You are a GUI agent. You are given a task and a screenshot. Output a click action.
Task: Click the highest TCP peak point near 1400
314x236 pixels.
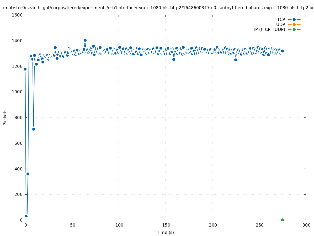tap(85, 40)
